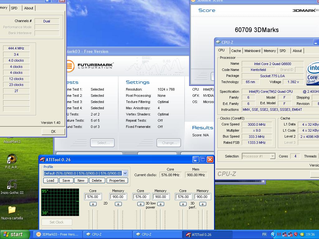
Task: Open the Nuova cartella folder
Action: tap(12, 210)
